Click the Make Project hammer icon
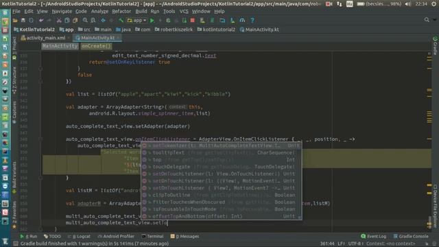439x247 pixels. pos(121,21)
